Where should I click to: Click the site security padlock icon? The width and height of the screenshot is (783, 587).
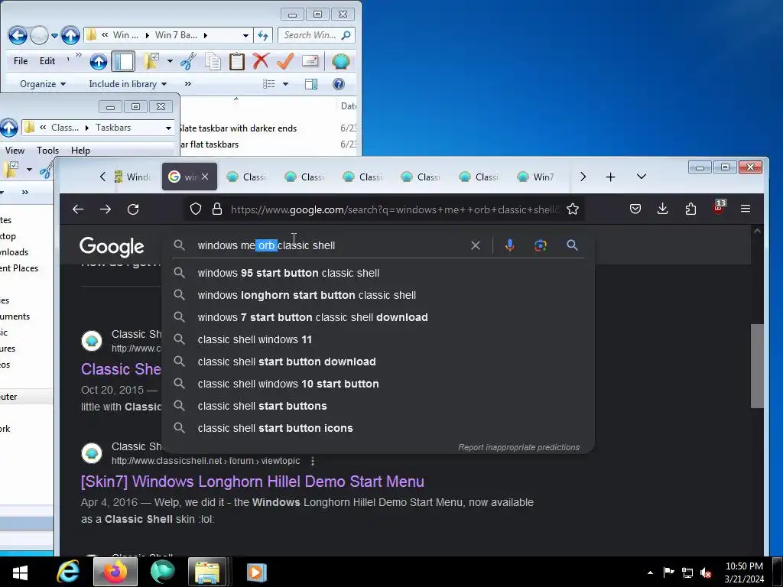point(216,209)
